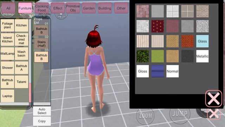Choose the dark red gold-patterned carpet texture
225x127 pixels.
pyautogui.click(x=157, y=26)
